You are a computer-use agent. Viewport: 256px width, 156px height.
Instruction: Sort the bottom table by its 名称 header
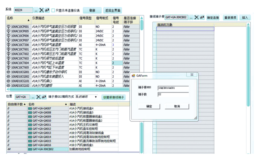point(48,104)
